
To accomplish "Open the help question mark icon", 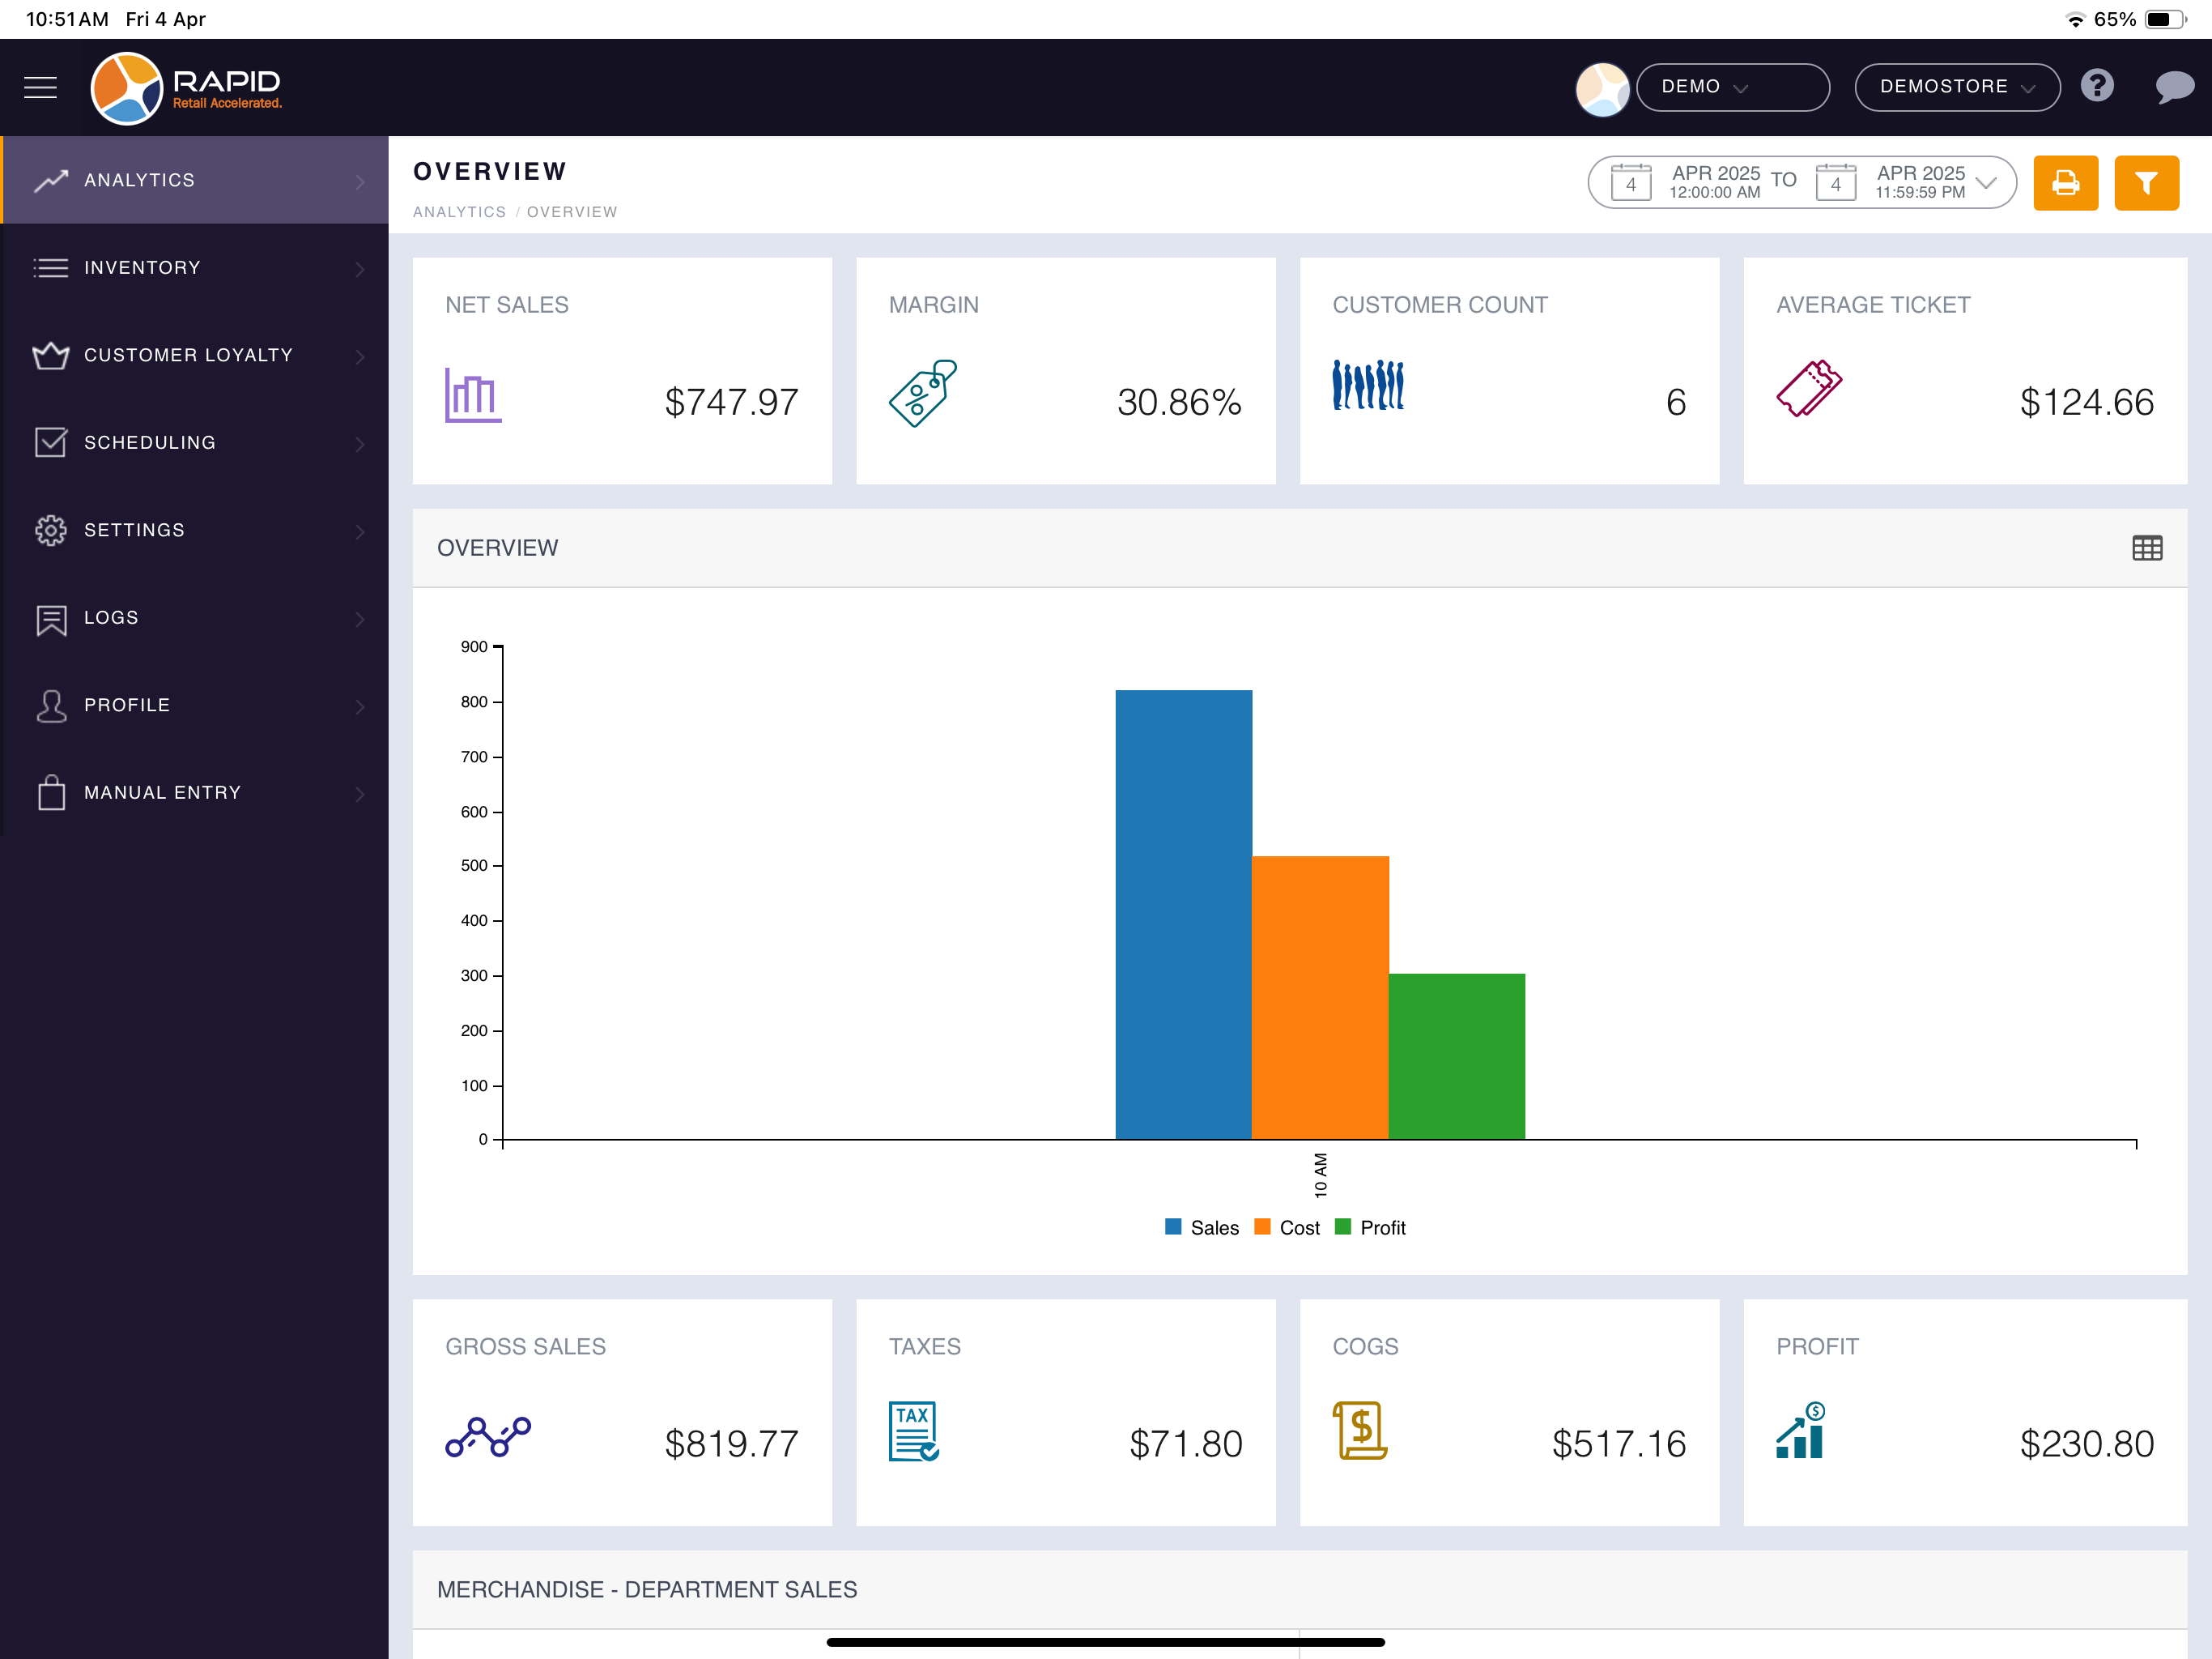I will [x=2097, y=86].
